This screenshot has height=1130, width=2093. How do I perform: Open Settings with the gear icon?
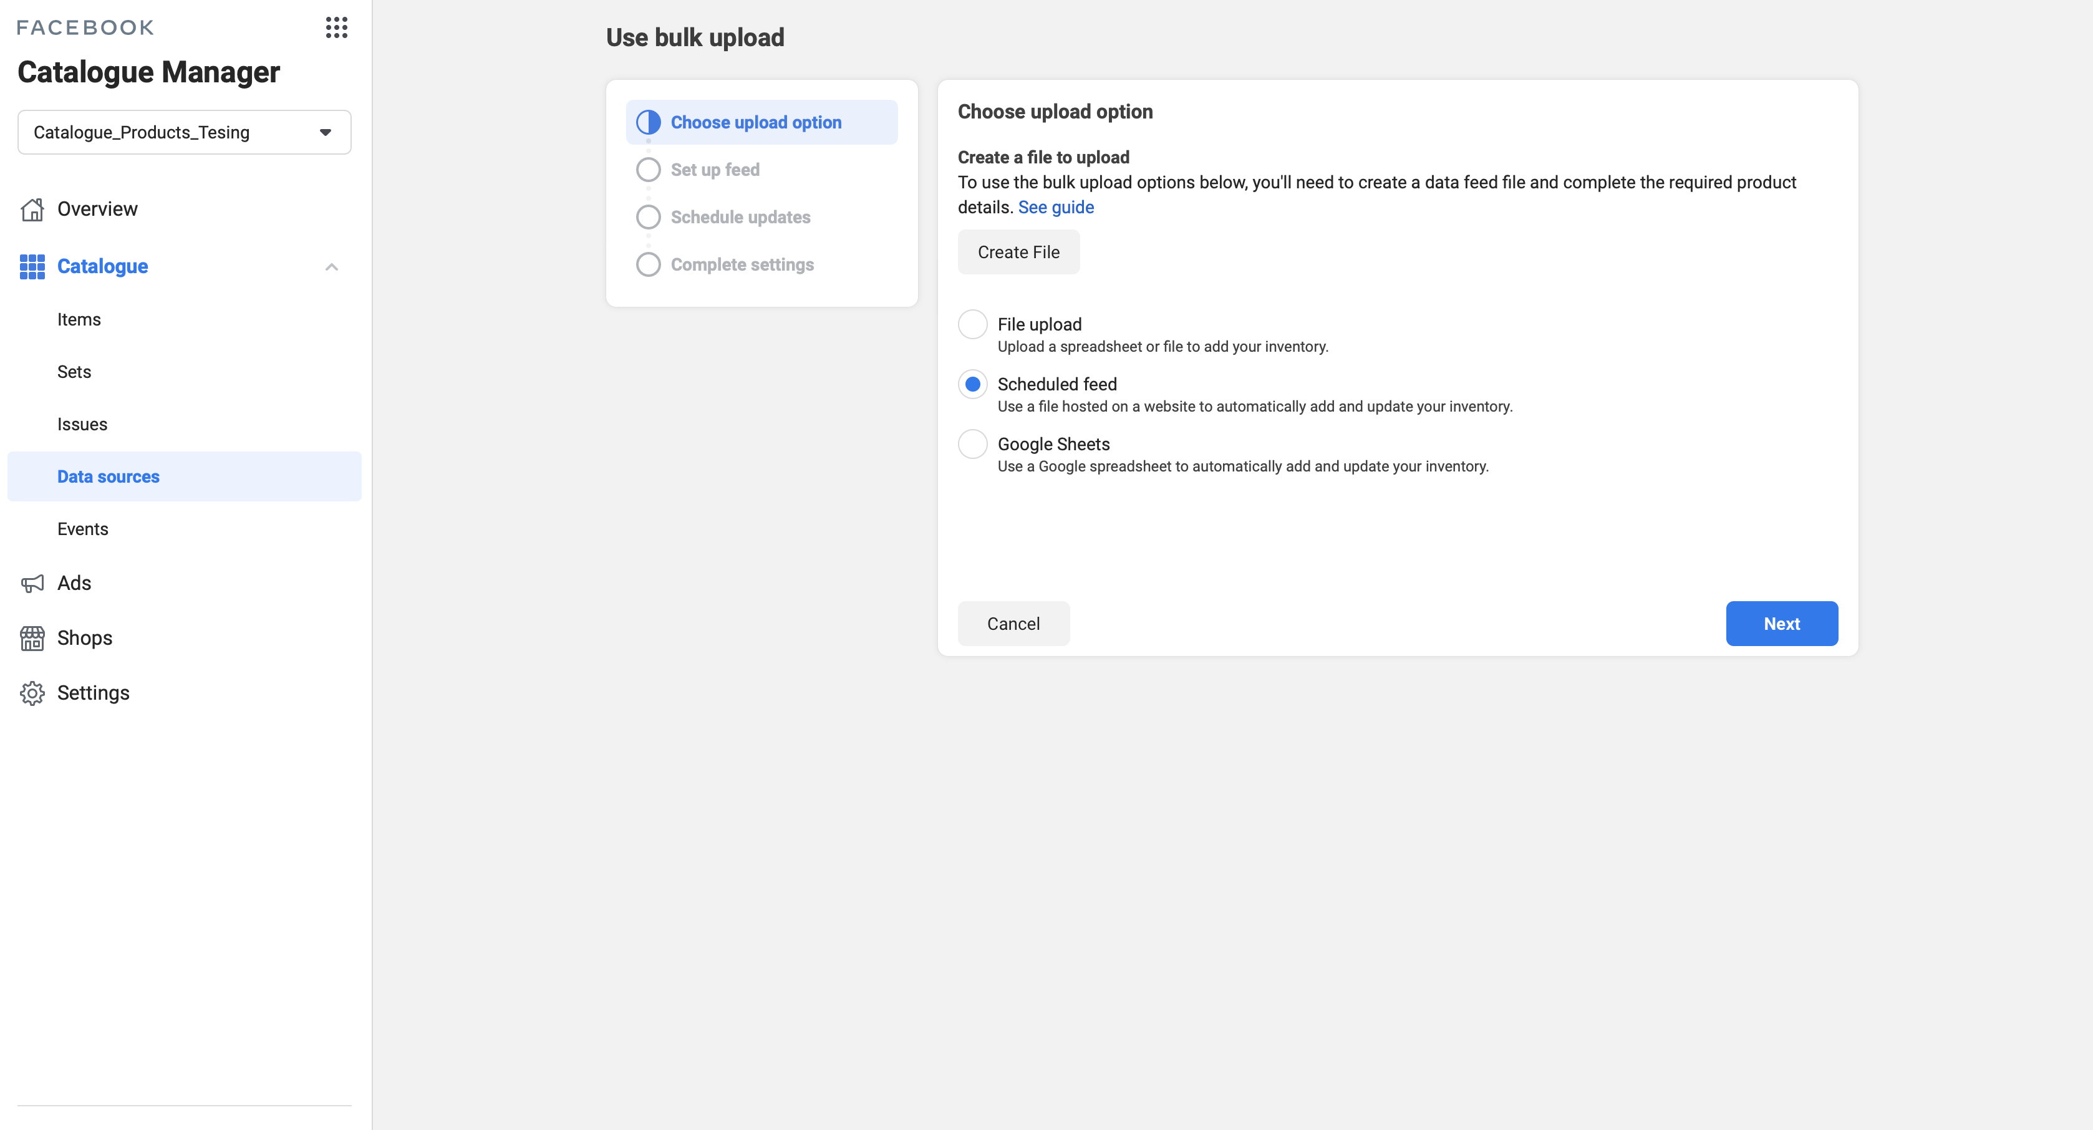tap(32, 693)
